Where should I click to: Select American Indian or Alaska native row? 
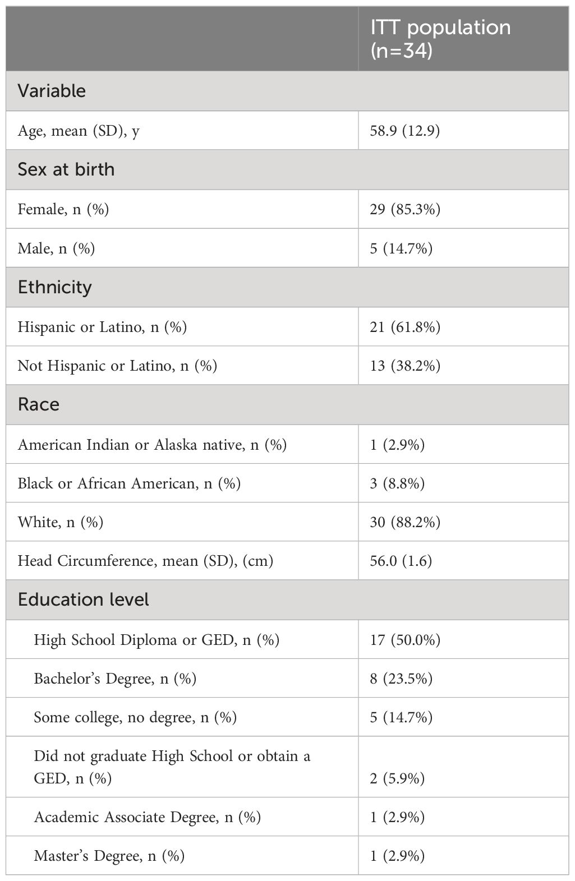287,444
